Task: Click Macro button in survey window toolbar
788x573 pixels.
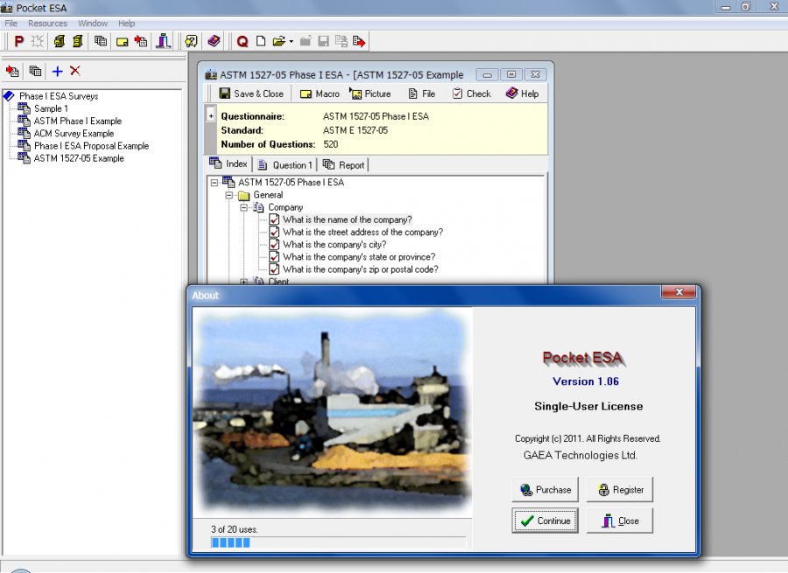Action: click(x=320, y=94)
